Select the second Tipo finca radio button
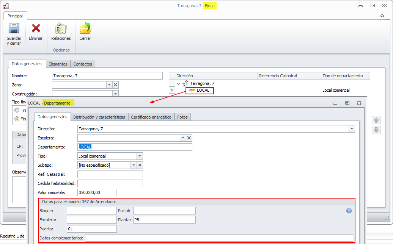The width and height of the screenshot is (393, 244). [17, 119]
